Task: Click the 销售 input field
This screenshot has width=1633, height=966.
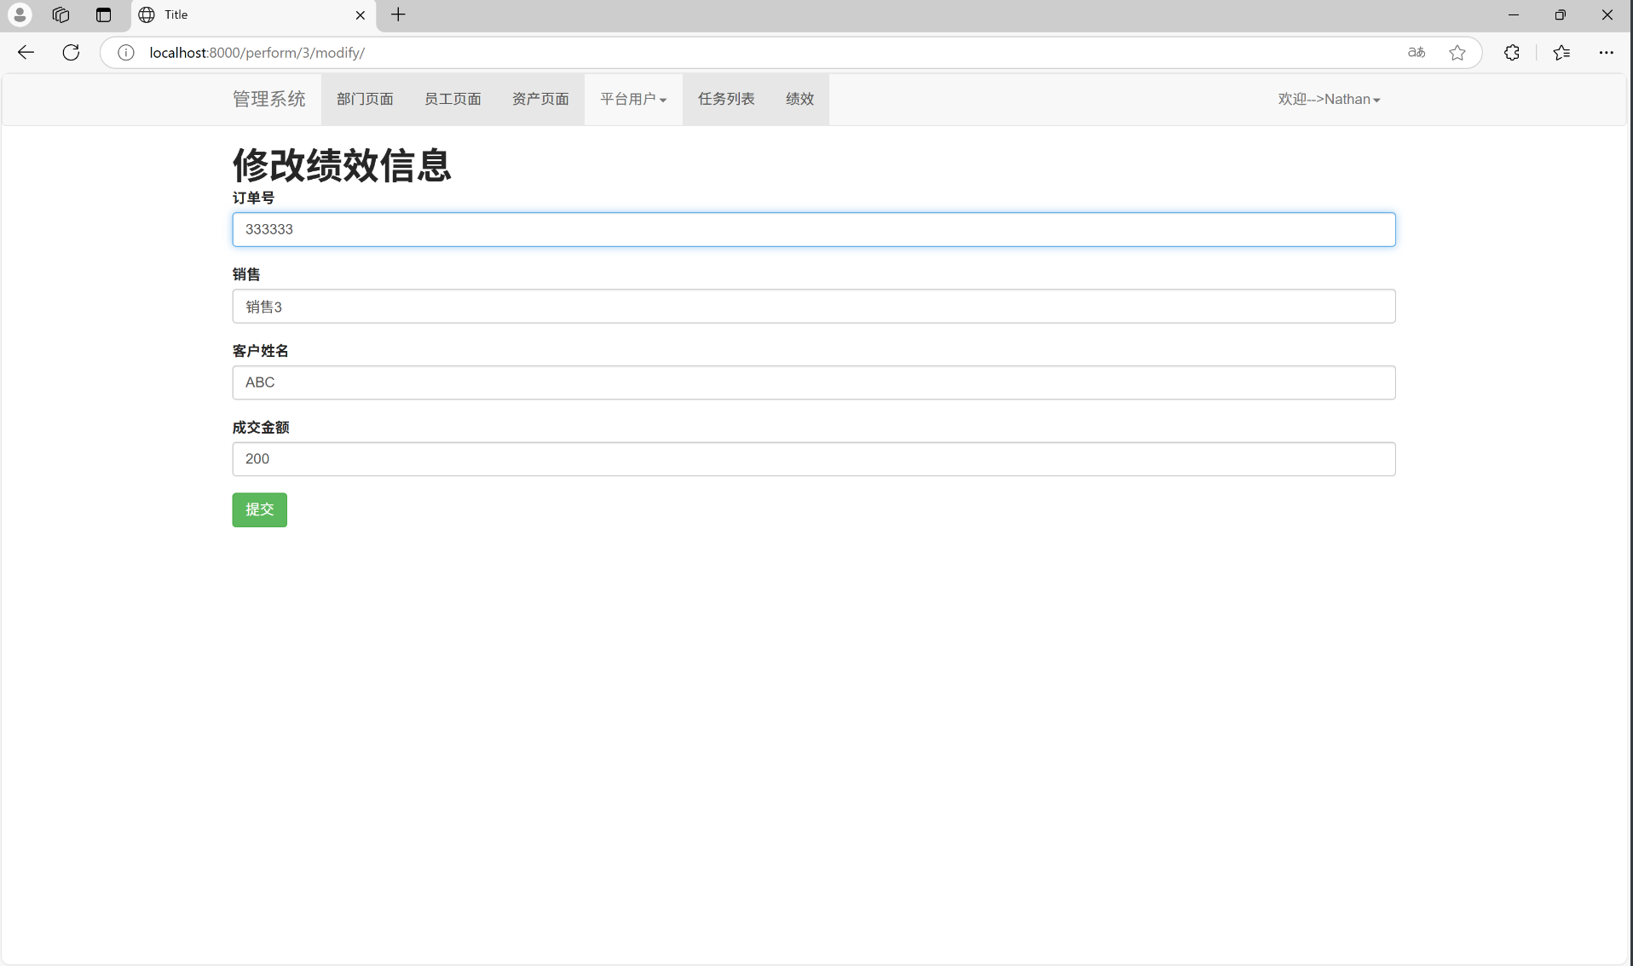Action: pos(814,306)
